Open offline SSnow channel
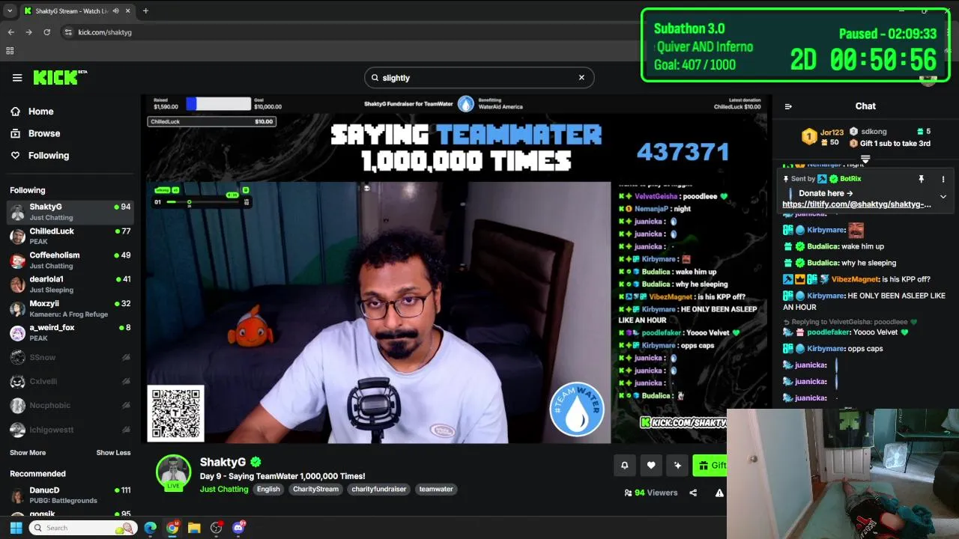 [70, 358]
